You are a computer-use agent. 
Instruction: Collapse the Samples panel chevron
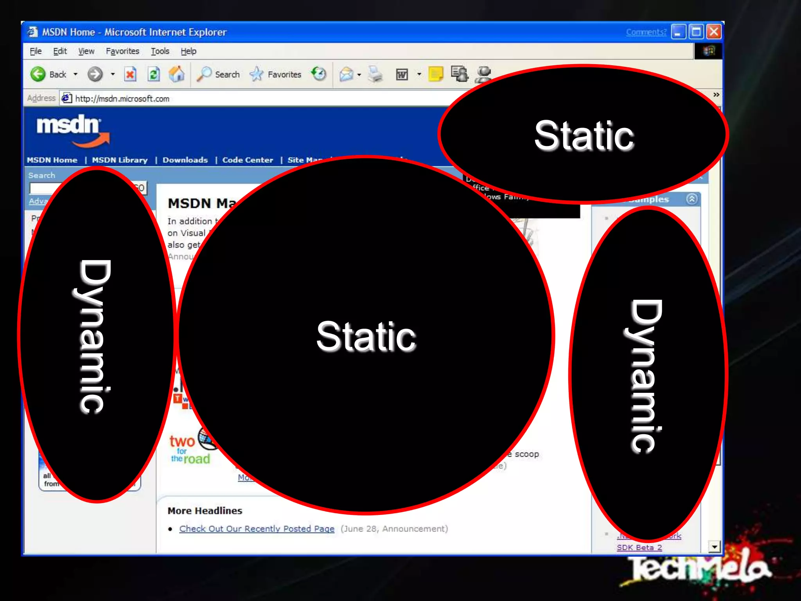pyautogui.click(x=691, y=199)
